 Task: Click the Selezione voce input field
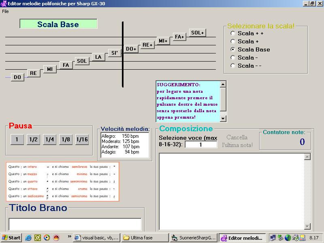201,145
